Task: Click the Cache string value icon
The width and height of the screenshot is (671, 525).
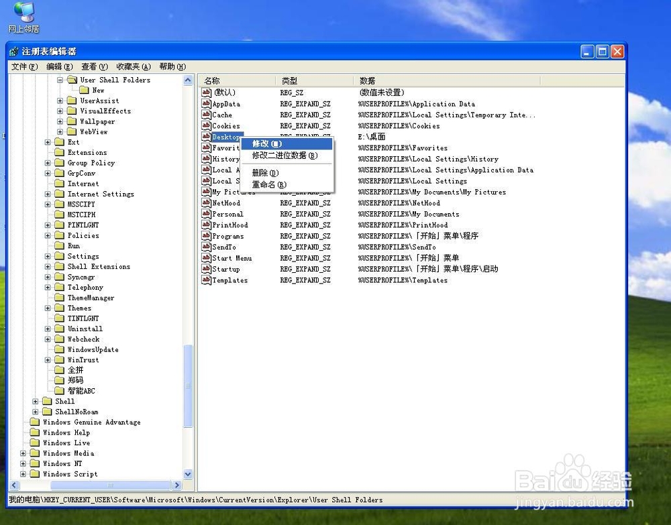Action: (x=206, y=115)
